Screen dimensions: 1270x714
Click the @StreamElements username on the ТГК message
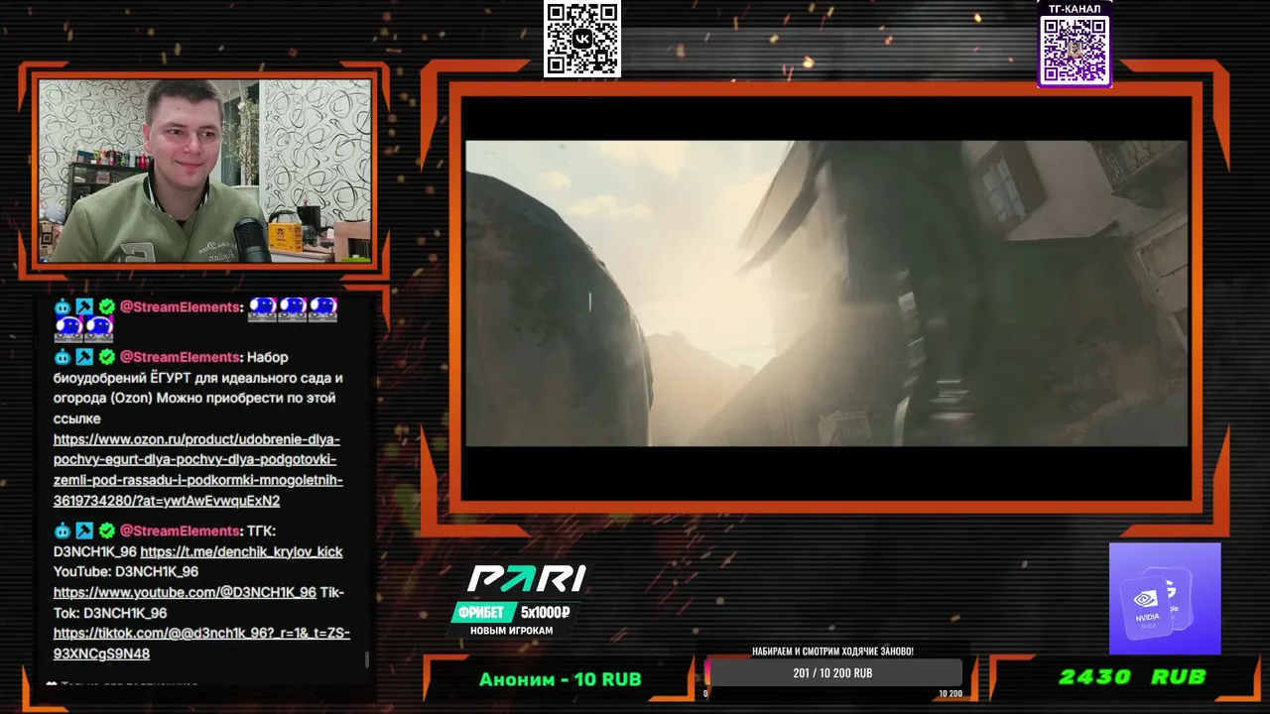pos(180,531)
